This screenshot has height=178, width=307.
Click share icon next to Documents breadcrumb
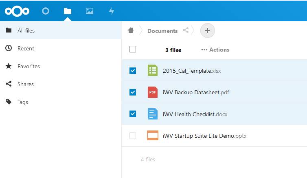pos(186,30)
